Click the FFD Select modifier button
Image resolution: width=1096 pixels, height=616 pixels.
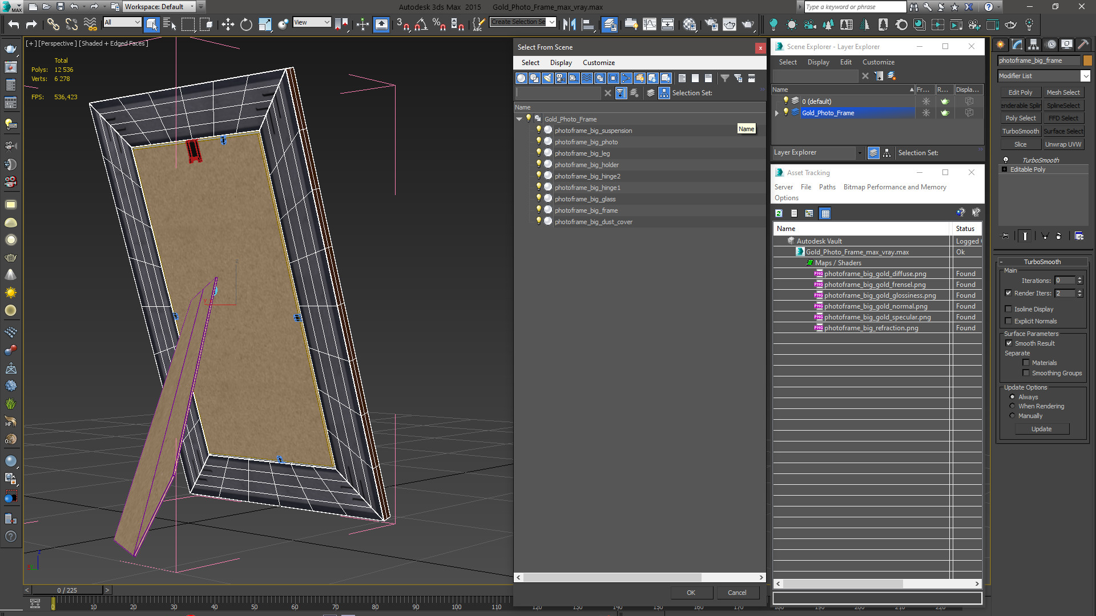tap(1063, 118)
